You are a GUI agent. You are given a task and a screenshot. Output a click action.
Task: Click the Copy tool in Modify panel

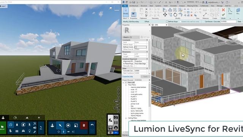coord(170,15)
